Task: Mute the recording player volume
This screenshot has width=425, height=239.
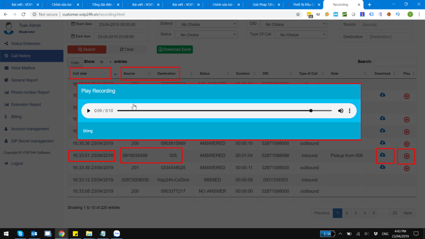Action: coord(340,111)
